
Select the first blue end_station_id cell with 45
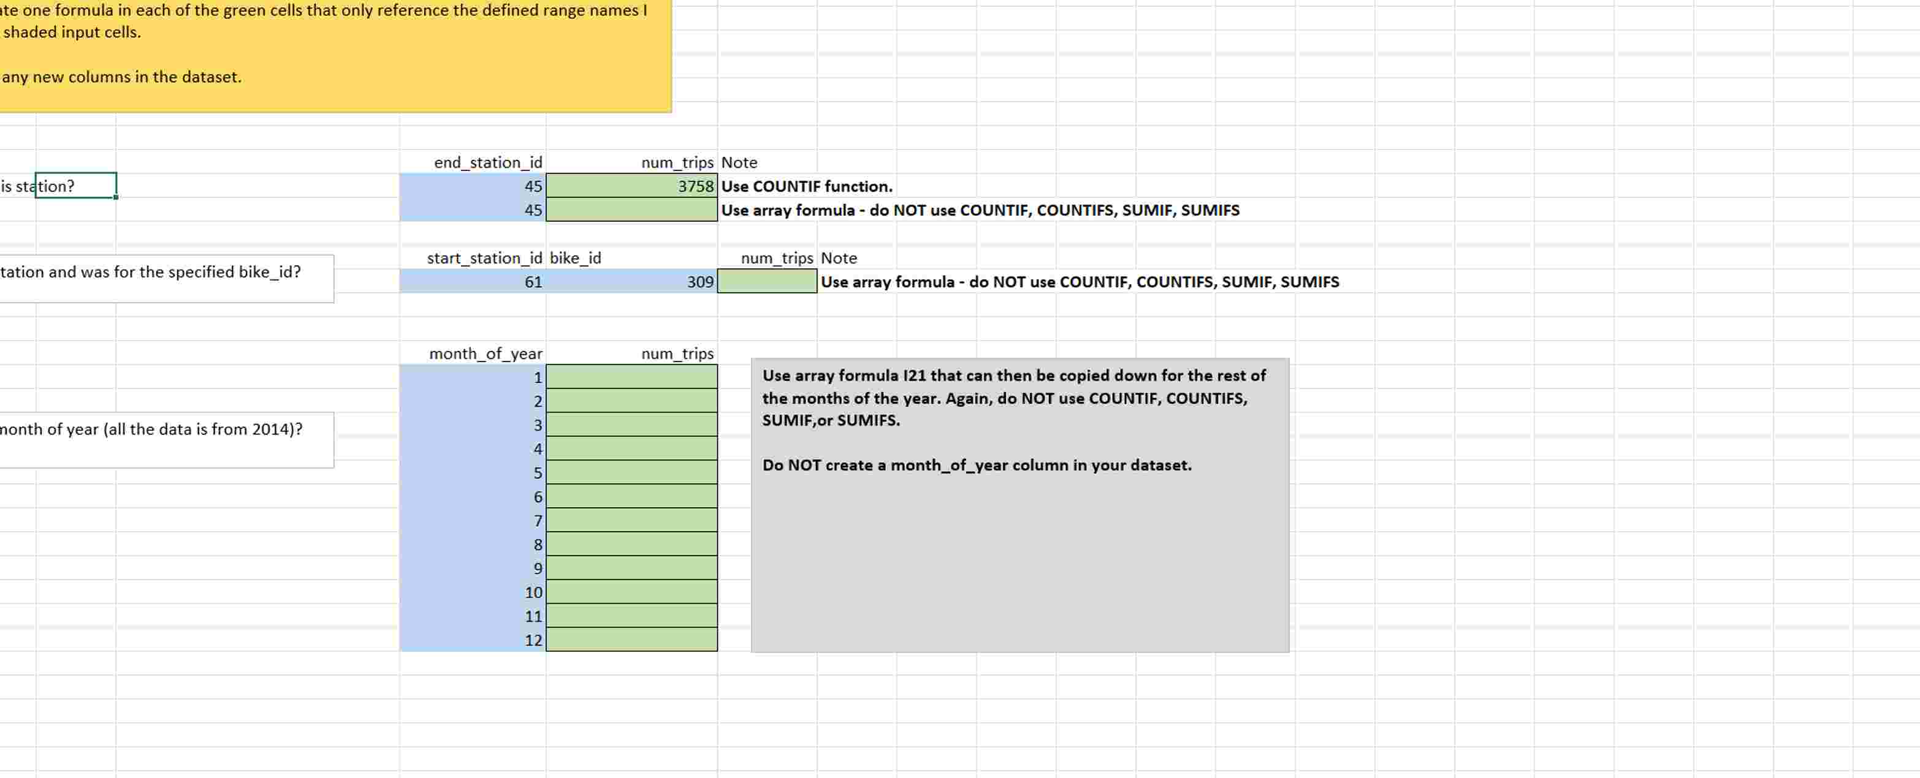[473, 186]
